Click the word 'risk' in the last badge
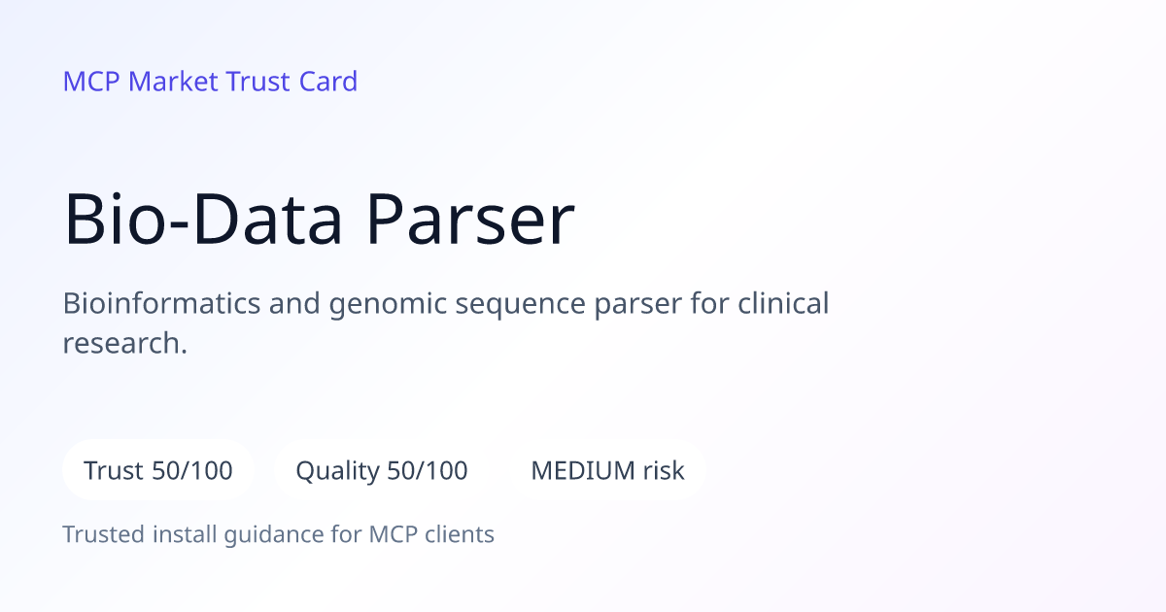The width and height of the screenshot is (1166, 612). (x=664, y=471)
